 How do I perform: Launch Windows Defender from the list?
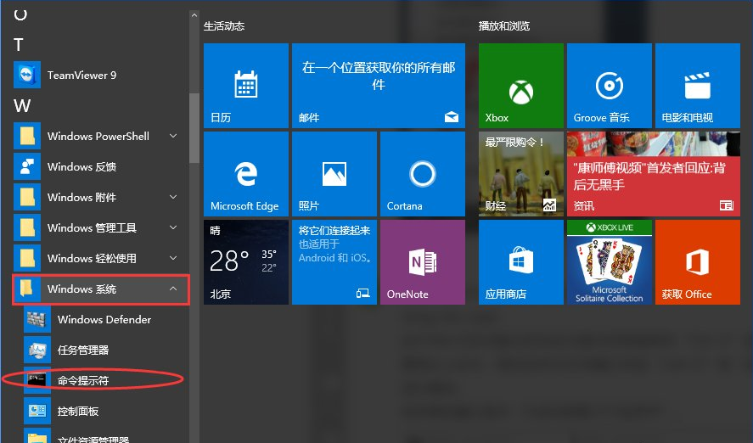[104, 320]
